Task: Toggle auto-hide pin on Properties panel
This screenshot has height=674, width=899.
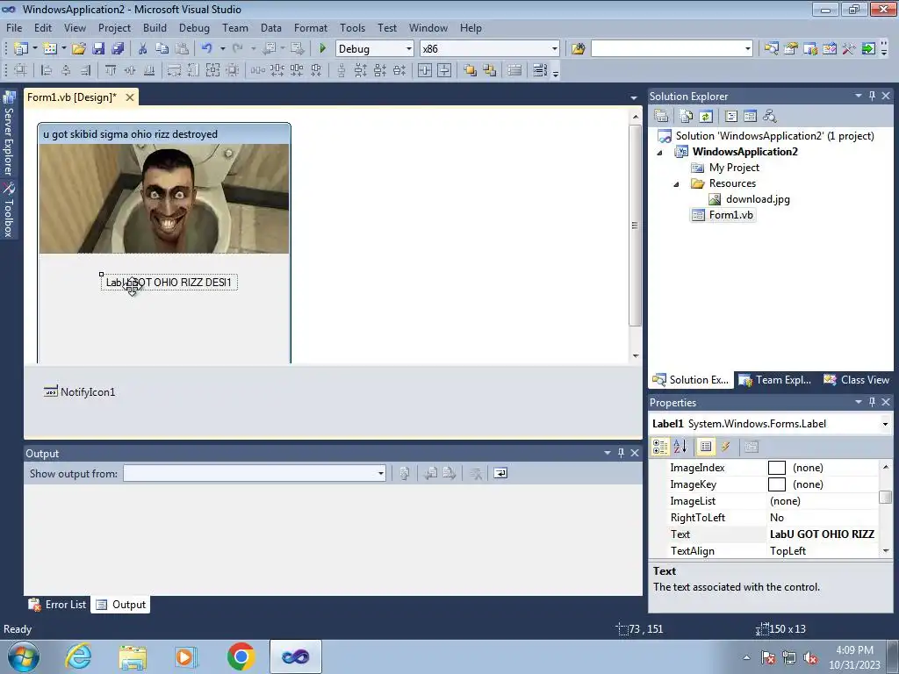Action: point(872,402)
